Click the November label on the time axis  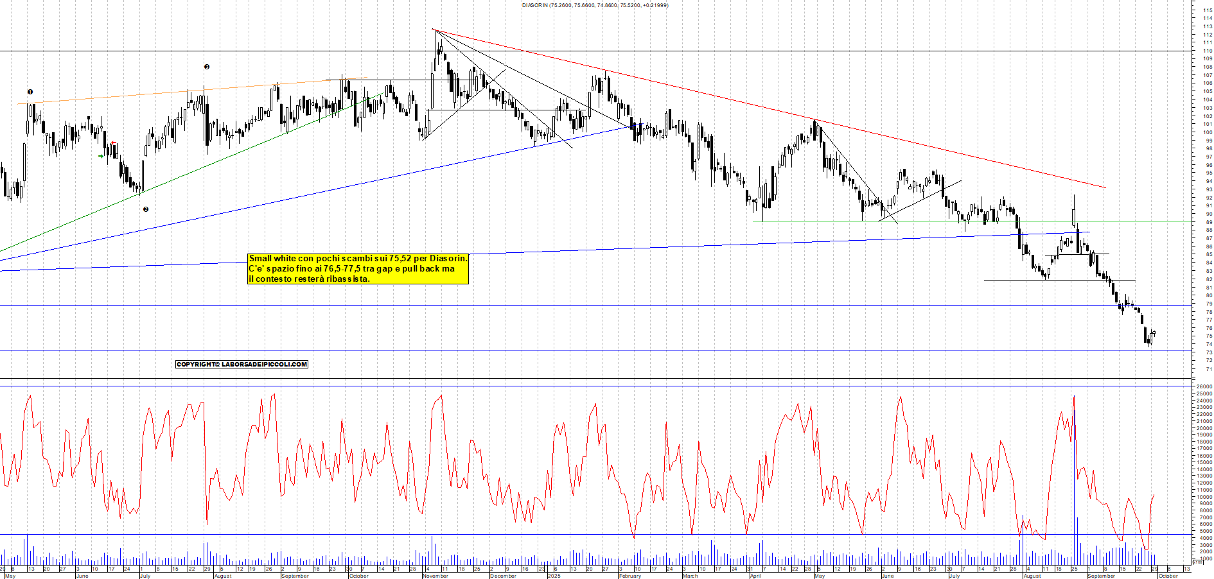(x=435, y=576)
